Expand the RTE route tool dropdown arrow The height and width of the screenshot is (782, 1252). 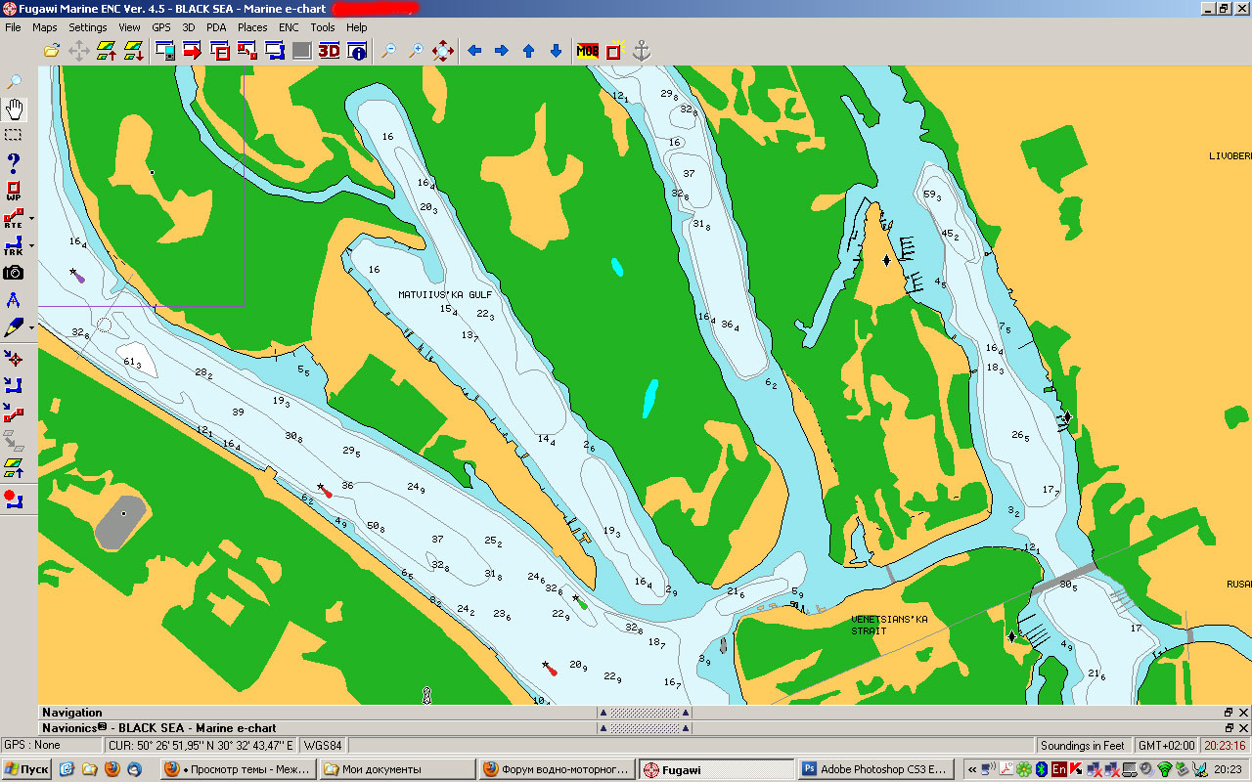[x=31, y=218]
